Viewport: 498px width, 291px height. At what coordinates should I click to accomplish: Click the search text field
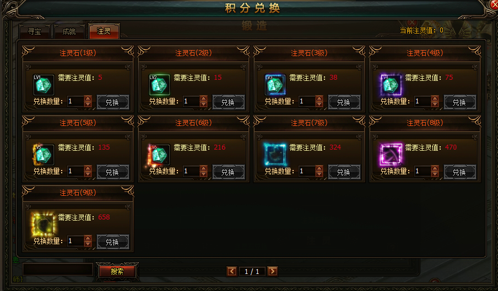pos(58,270)
